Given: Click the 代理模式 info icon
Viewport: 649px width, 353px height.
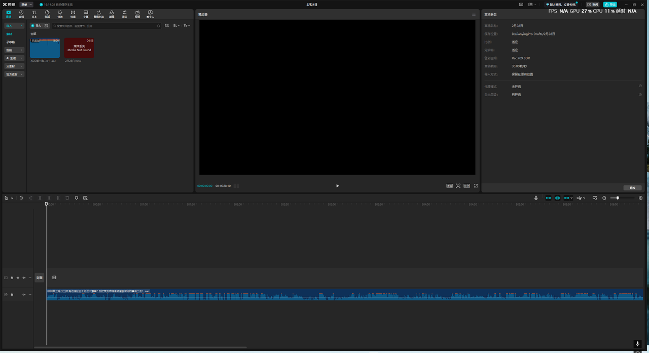Looking at the screenshot, I should (x=640, y=86).
